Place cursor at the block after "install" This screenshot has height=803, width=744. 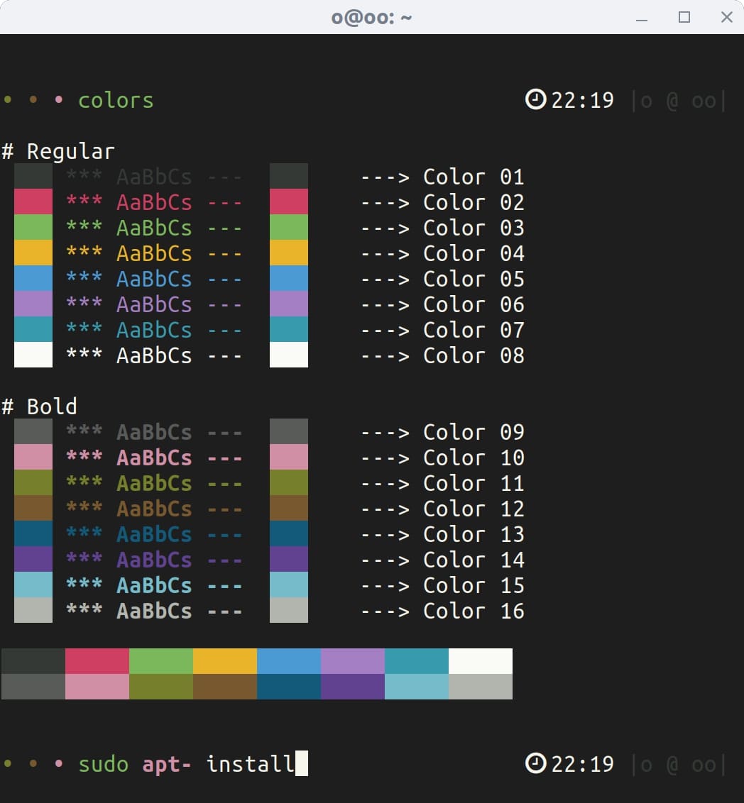click(x=302, y=764)
